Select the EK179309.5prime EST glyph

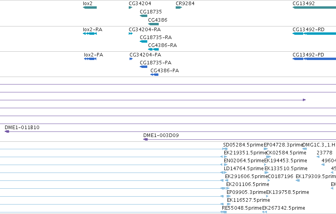[x=298, y=180]
